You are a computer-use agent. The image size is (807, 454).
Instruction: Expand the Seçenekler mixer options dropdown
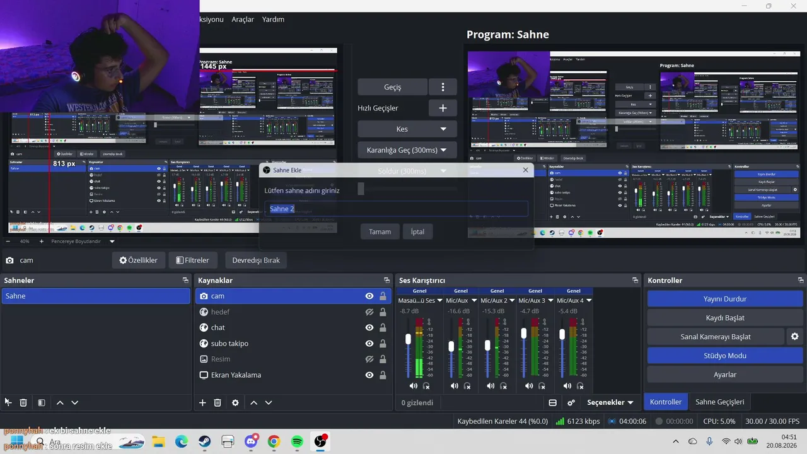pyautogui.click(x=610, y=402)
